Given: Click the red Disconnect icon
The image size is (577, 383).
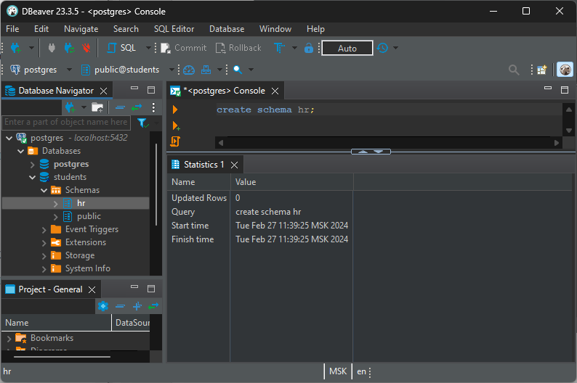Looking at the screenshot, I should [x=86, y=48].
